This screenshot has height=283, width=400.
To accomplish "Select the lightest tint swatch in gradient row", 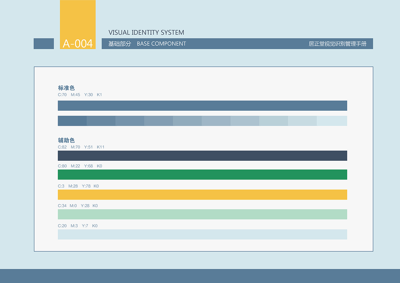I will click(x=332, y=121).
